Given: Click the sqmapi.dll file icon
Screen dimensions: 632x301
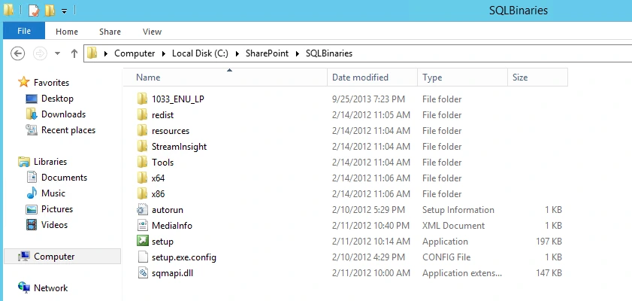Looking at the screenshot, I should (x=143, y=272).
